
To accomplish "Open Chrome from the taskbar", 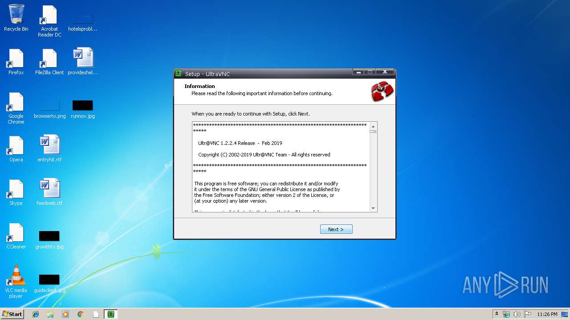I will pyautogui.click(x=81, y=314).
